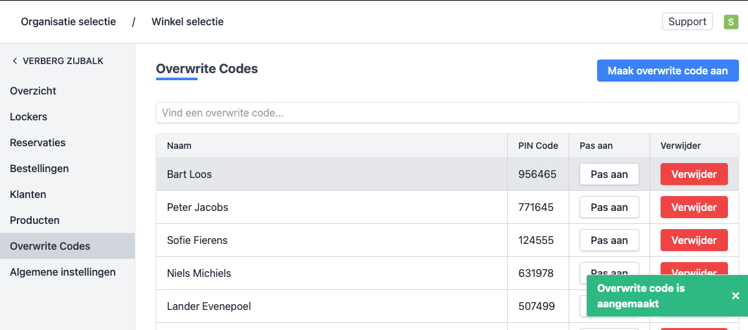Dismiss the 'Overwrite code is aangemaakt' notification
748x330 pixels.
tap(735, 296)
